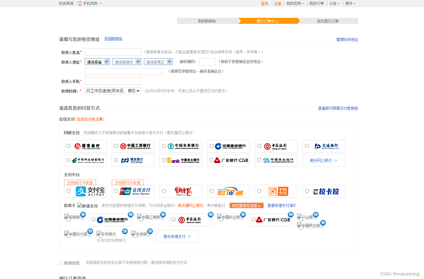Select Tenpay radio button
Screen dimensions: 424x279
[x=212, y=191]
